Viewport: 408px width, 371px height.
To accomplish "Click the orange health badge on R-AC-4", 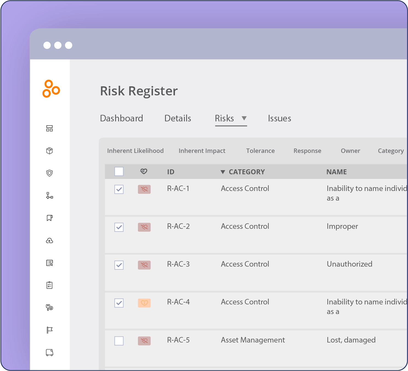I will [x=144, y=303].
